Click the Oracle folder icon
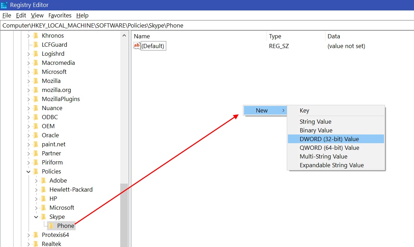 [36, 135]
